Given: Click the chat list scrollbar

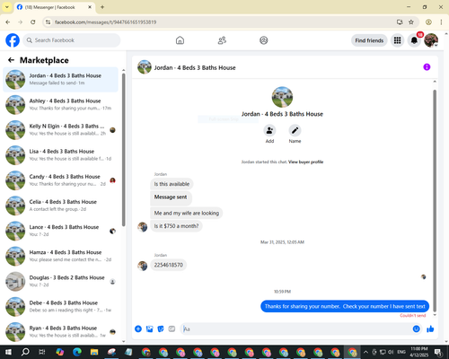Looking at the screenshot, I should pos(124,150).
